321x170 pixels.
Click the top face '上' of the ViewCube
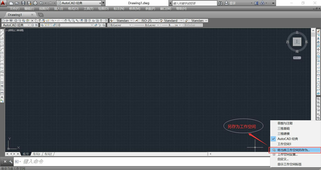pyautogui.click(x=297, y=41)
